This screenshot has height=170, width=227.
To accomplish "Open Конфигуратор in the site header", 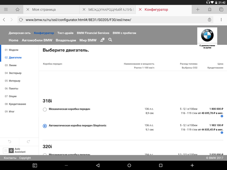I will [44, 33].
